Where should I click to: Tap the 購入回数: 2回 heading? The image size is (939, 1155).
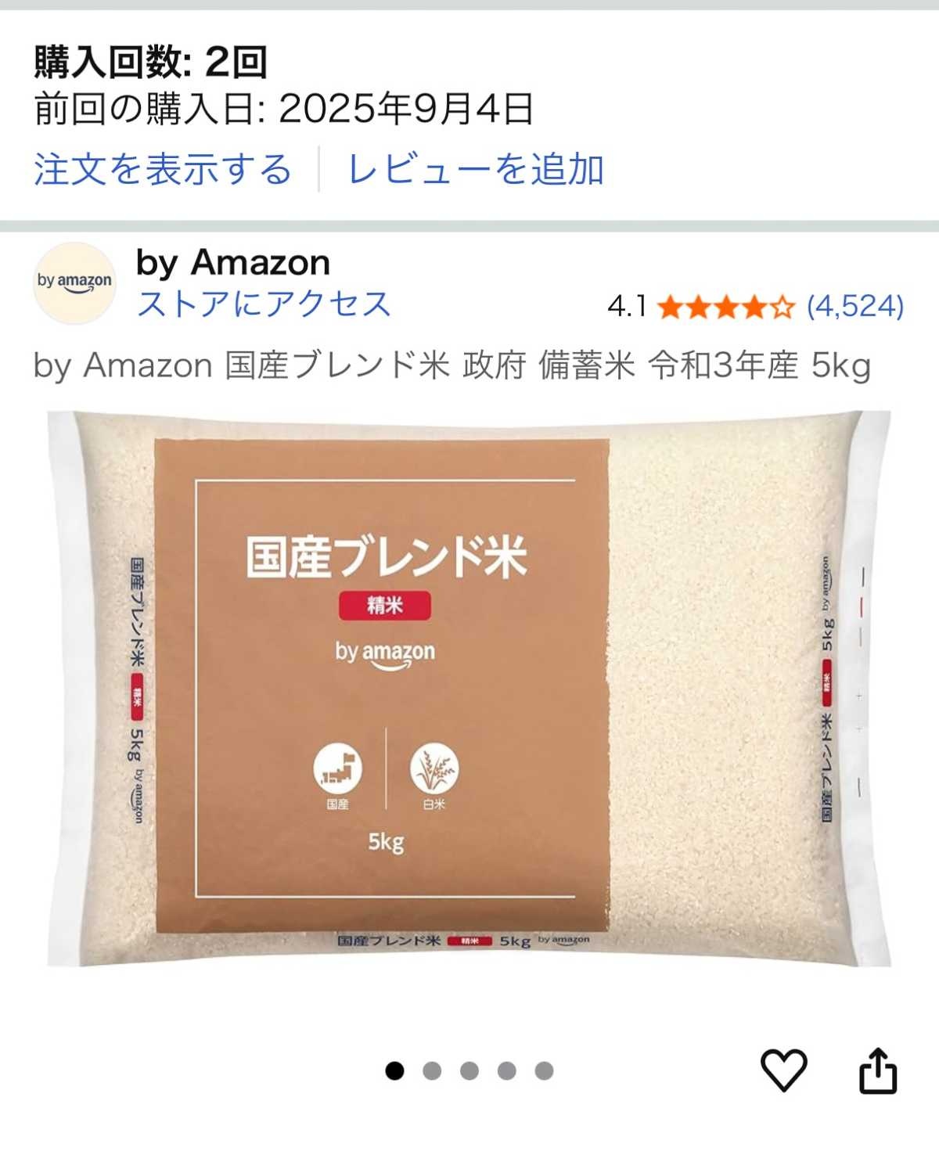tap(151, 63)
